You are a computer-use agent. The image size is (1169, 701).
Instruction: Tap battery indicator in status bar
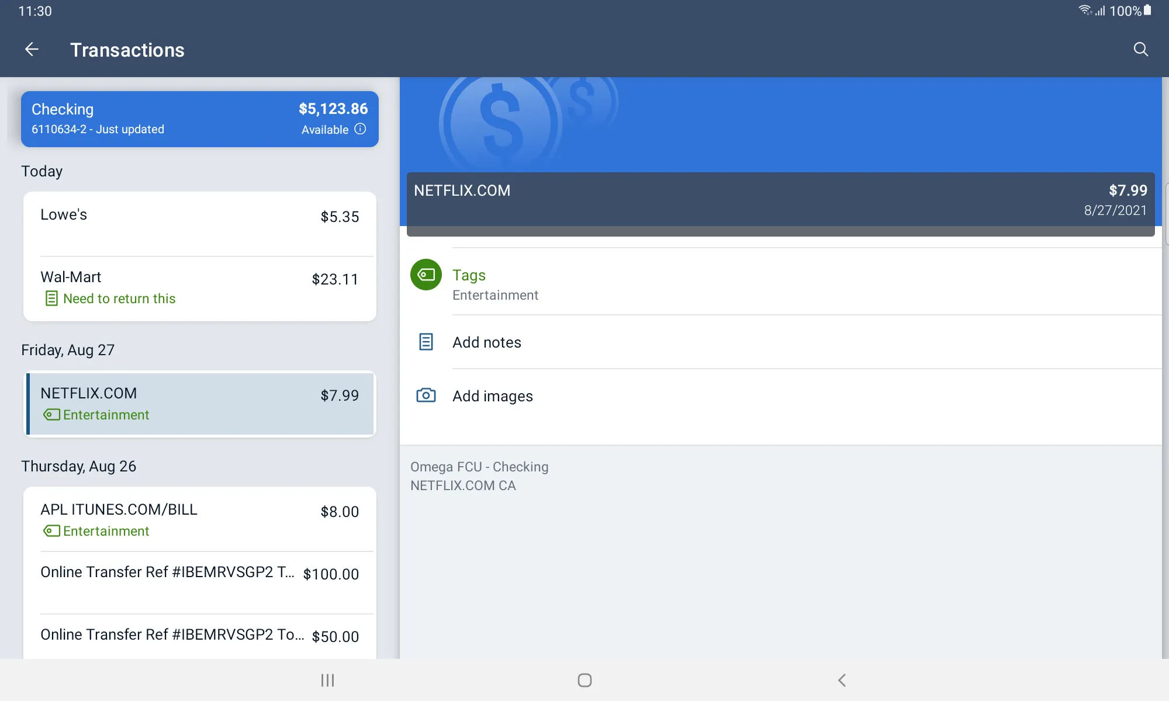pyautogui.click(x=1147, y=11)
